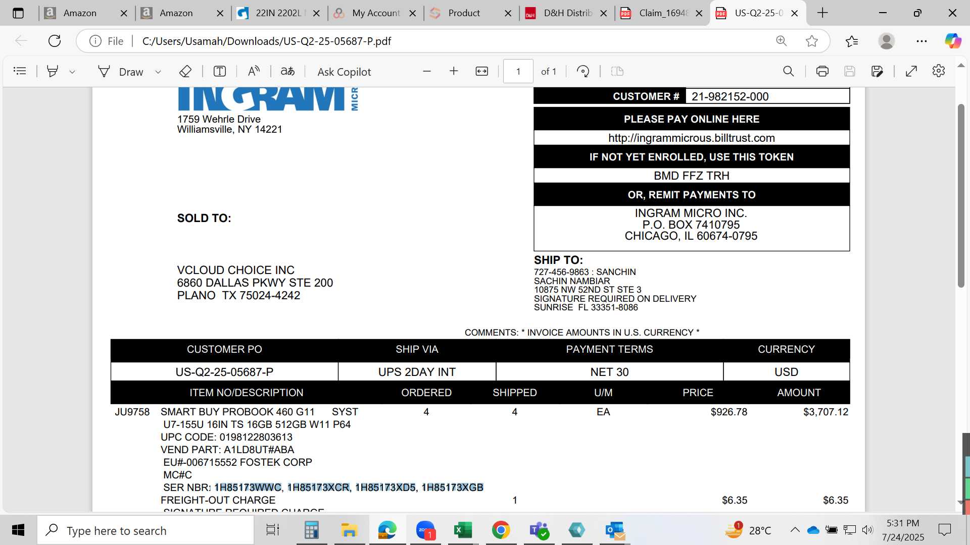
Task: Zoom in the PDF
Action: pos(454,71)
